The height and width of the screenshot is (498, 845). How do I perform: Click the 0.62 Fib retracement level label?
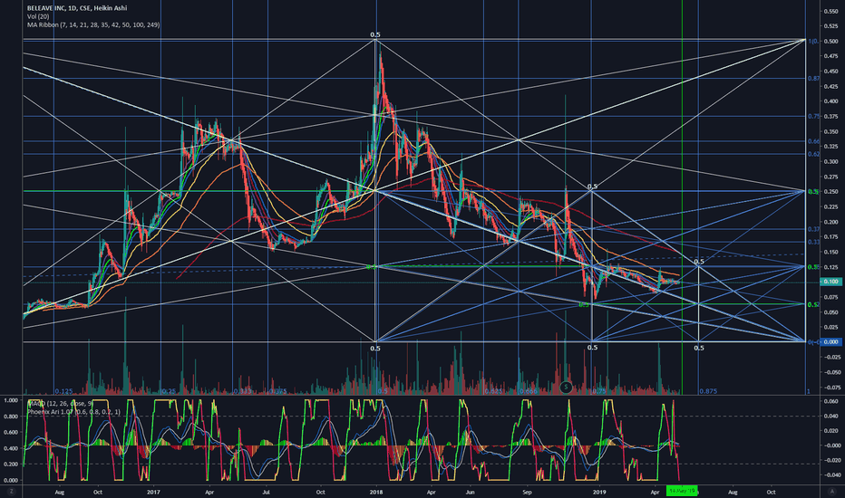pos(813,155)
